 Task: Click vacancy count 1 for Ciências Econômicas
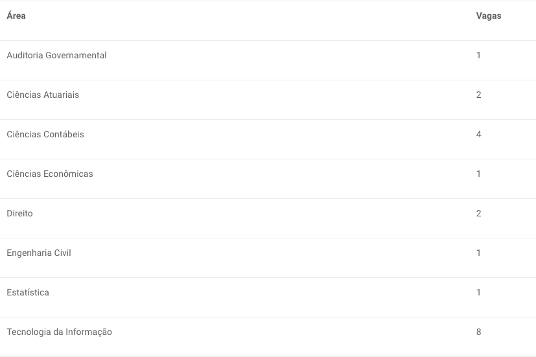(478, 174)
